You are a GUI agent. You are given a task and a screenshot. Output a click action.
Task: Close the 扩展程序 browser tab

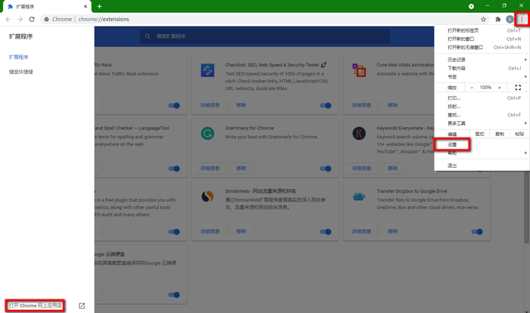tap(86, 6)
